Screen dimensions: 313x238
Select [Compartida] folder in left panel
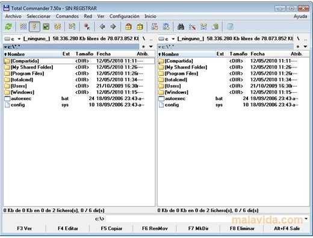click(79, 61)
